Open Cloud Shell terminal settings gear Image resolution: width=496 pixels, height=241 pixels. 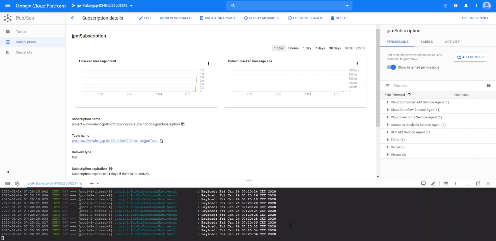[x=17, y=184]
